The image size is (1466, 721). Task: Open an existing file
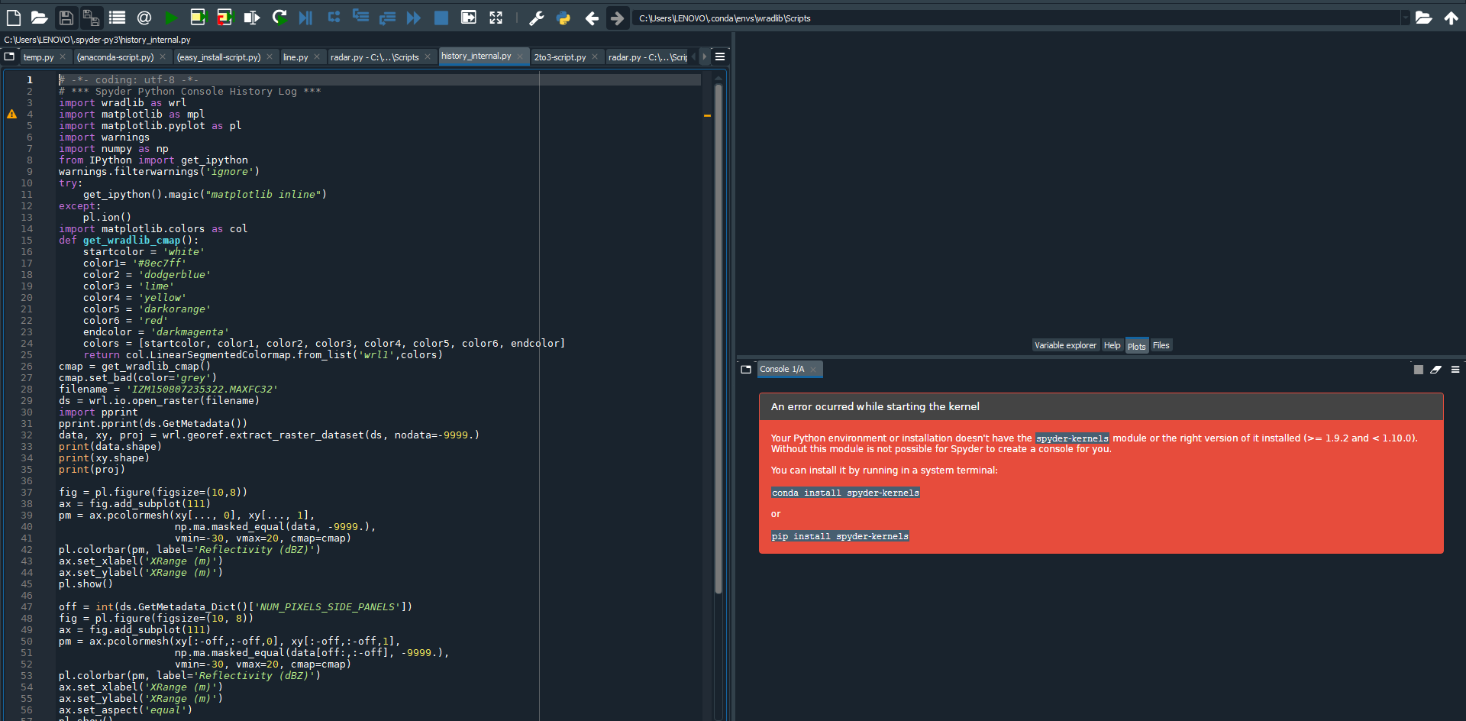tap(40, 18)
